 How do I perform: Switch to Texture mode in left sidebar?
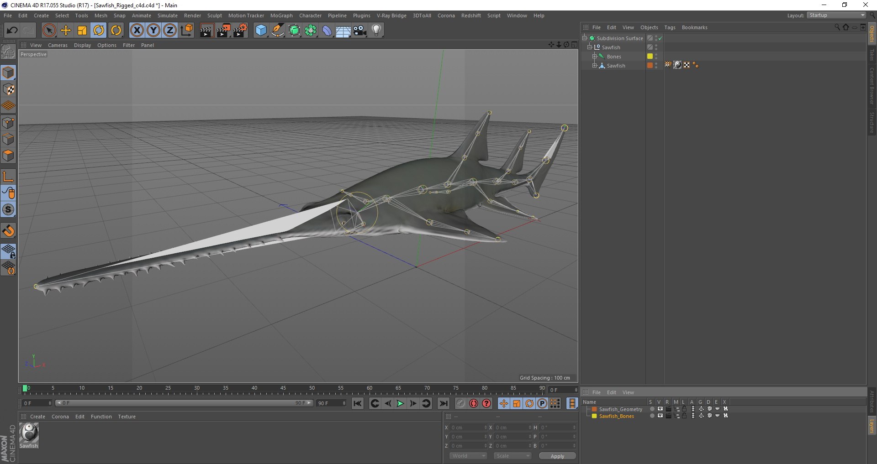click(x=9, y=89)
